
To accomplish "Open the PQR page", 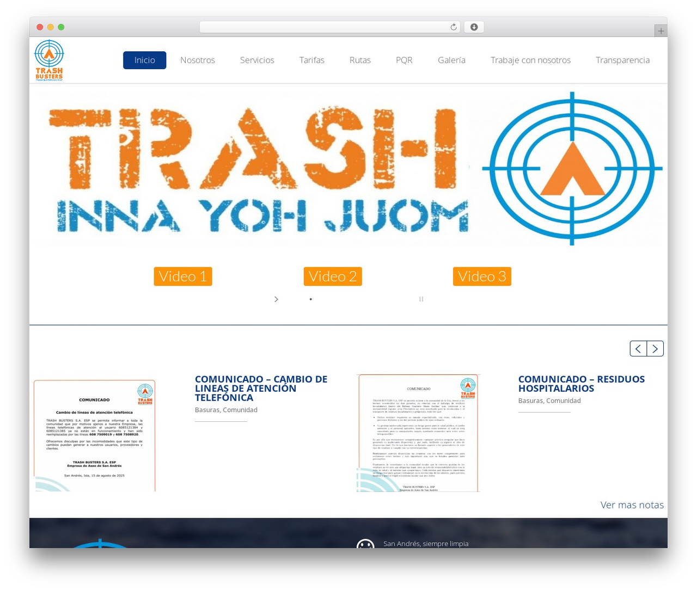I will coord(404,60).
